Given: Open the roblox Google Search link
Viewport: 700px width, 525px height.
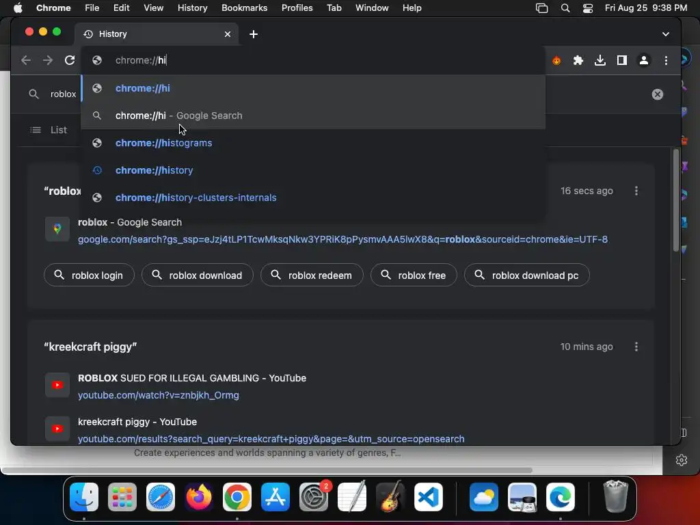Looking at the screenshot, I should 130,222.
